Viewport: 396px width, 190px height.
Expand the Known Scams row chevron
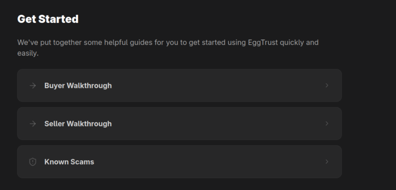[x=327, y=162]
